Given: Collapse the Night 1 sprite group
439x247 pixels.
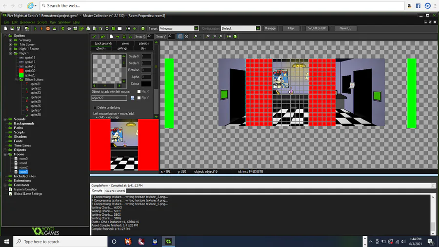Looking at the screenshot, I should click(10, 53).
